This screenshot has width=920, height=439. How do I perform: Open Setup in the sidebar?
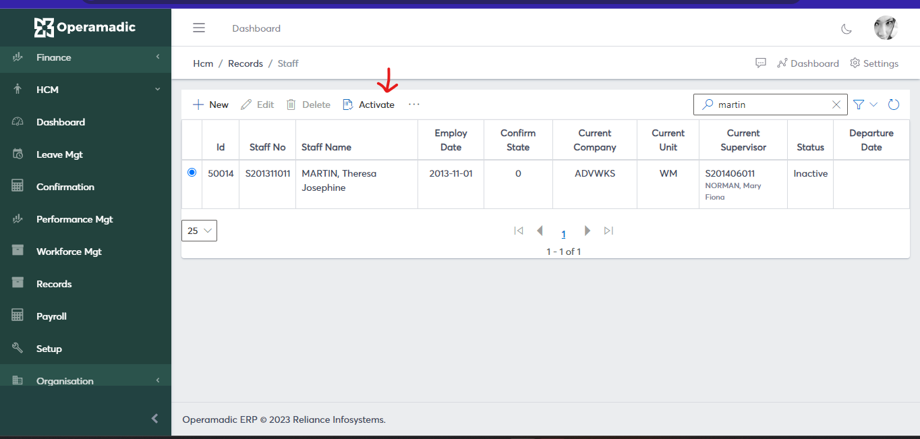click(x=86, y=349)
